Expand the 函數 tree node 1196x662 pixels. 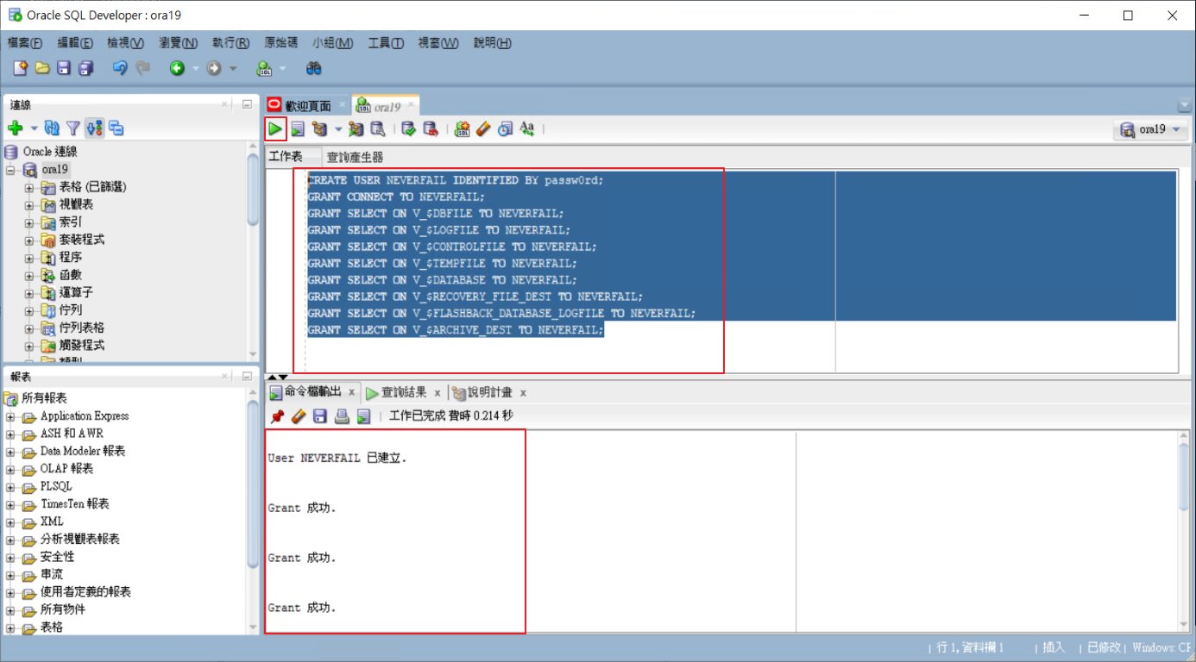29,275
